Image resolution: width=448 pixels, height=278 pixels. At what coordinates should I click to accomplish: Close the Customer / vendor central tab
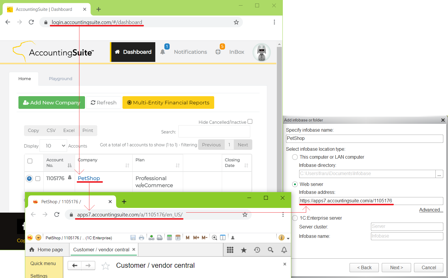(x=134, y=249)
